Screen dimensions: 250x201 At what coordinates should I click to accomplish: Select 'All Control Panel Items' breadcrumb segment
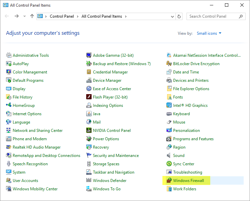click(102, 16)
